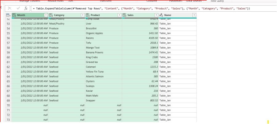Click the Snapper product cell
The image size is (277, 124).
103,100
